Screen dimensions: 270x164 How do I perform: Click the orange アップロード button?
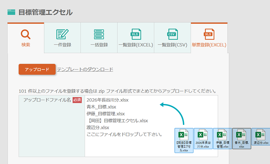pyautogui.click(x=37, y=70)
